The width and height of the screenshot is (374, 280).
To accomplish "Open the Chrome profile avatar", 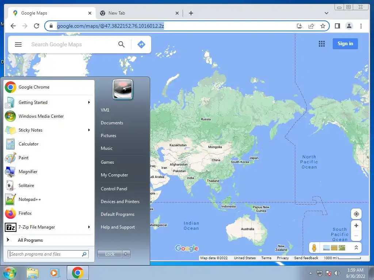I will click(x=349, y=26).
